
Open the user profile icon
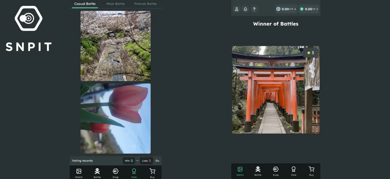click(x=237, y=9)
